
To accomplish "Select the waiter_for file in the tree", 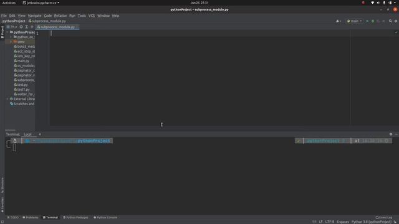I will pyautogui.click(x=24, y=94).
